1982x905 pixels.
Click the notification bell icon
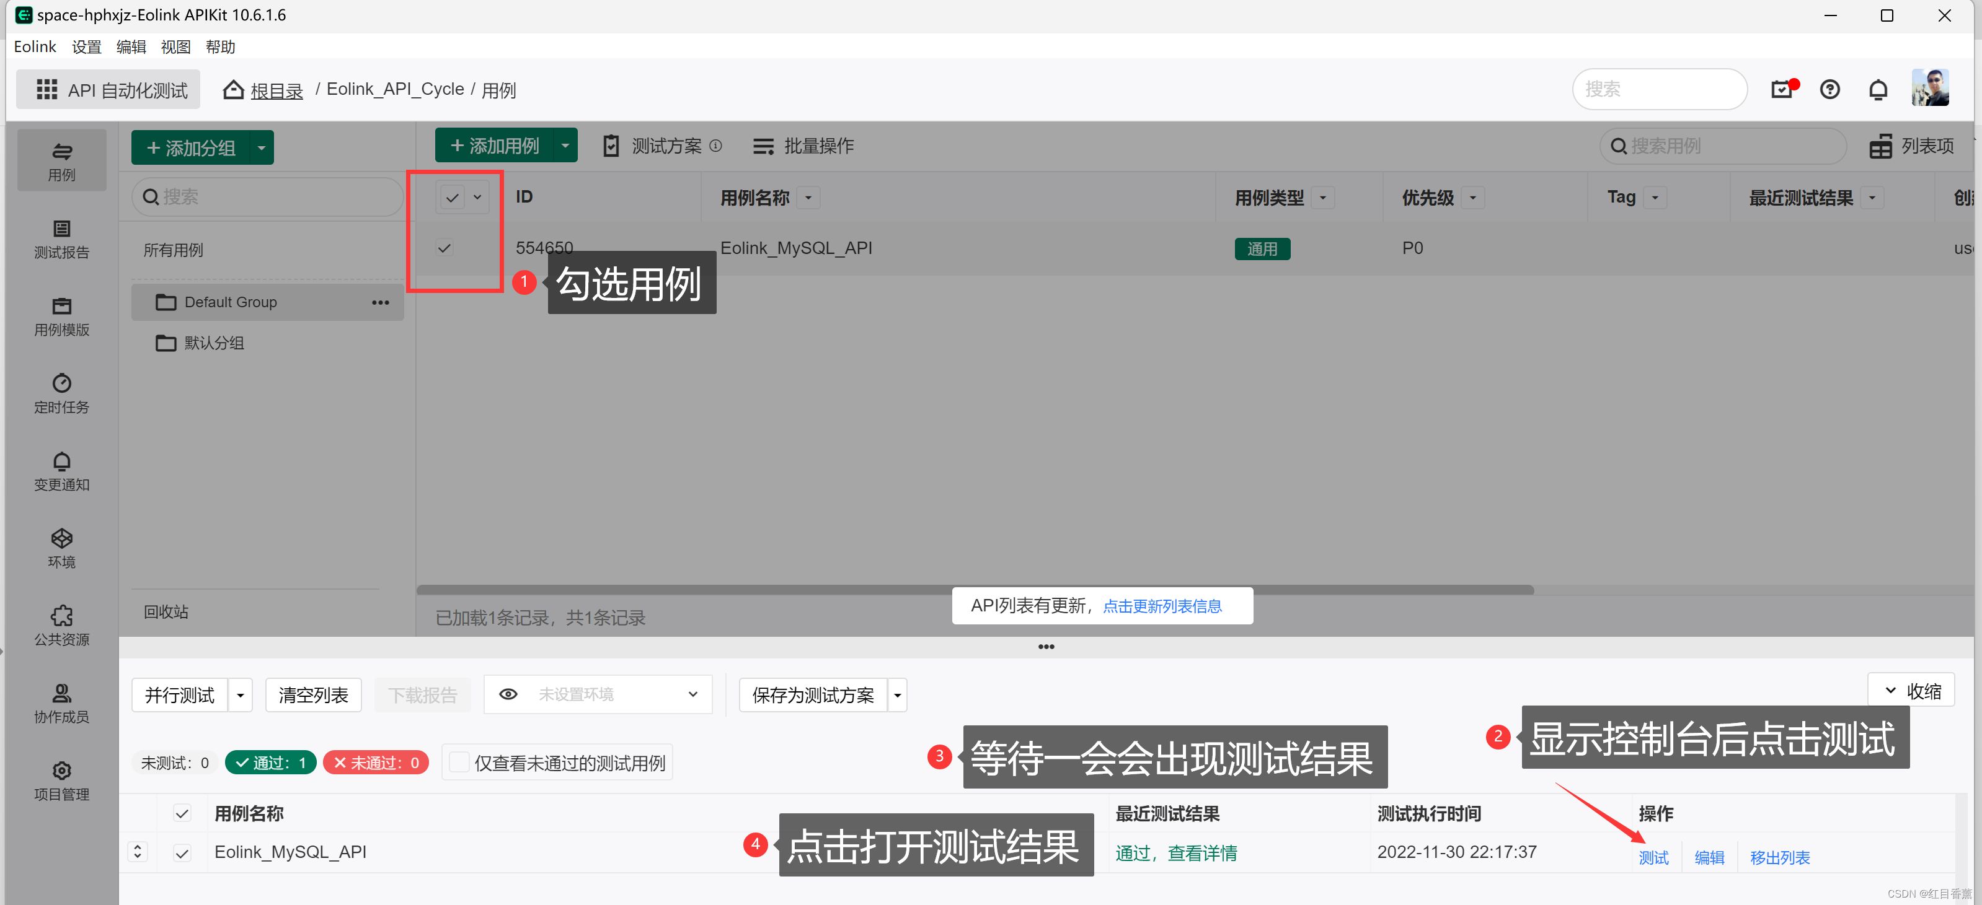[1877, 90]
